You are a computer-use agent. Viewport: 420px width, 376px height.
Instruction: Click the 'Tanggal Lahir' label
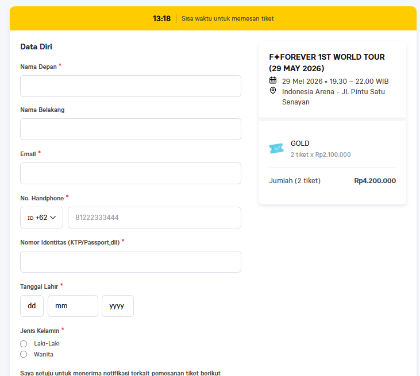coord(39,286)
